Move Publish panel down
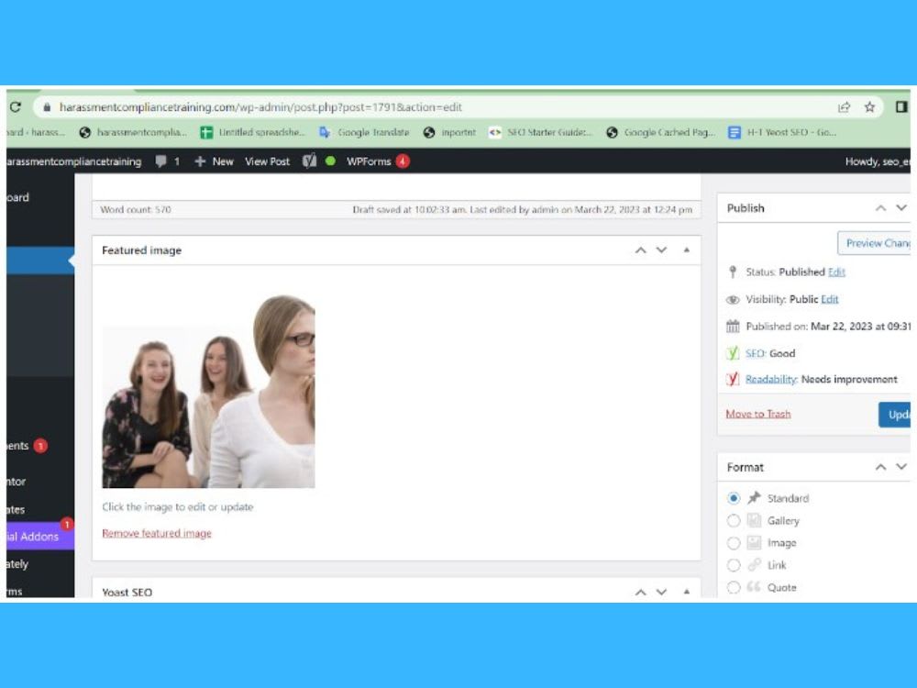This screenshot has height=688, width=917. pos(901,208)
